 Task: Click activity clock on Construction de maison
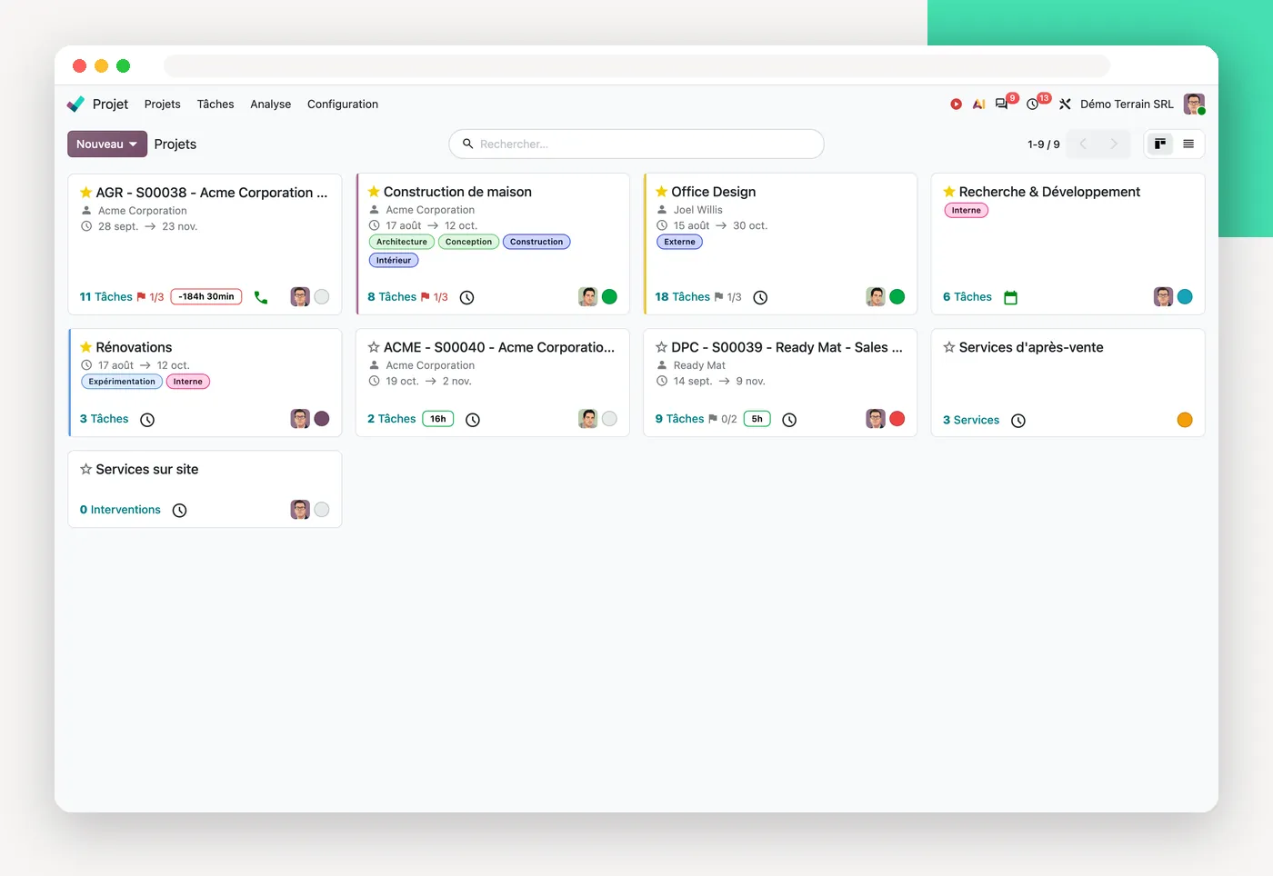point(467,297)
